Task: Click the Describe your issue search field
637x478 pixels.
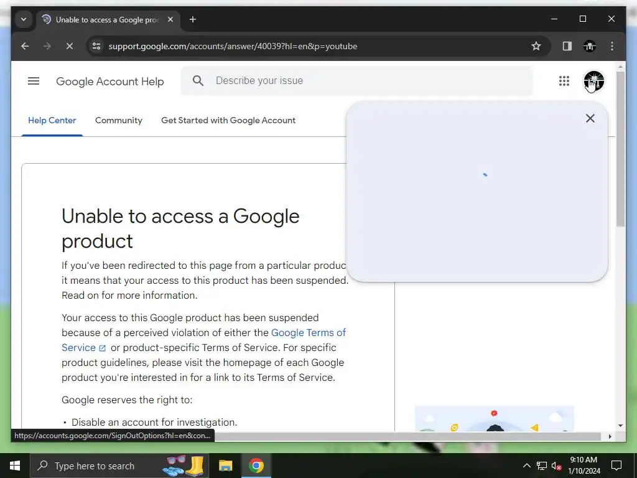Action: 356,81
